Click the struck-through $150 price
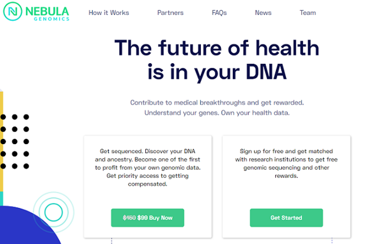The image size is (384, 244). [x=129, y=218]
